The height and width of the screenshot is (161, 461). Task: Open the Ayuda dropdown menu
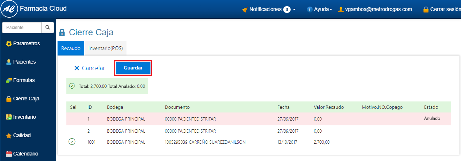point(319,10)
